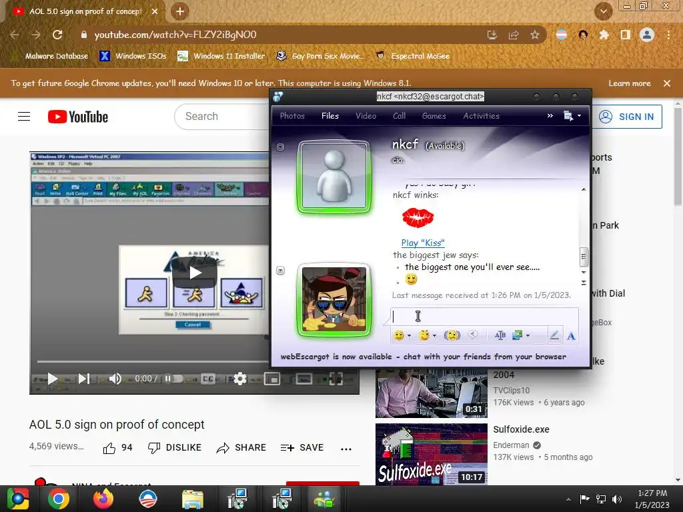Like the video with 94 likes

[x=117, y=447]
